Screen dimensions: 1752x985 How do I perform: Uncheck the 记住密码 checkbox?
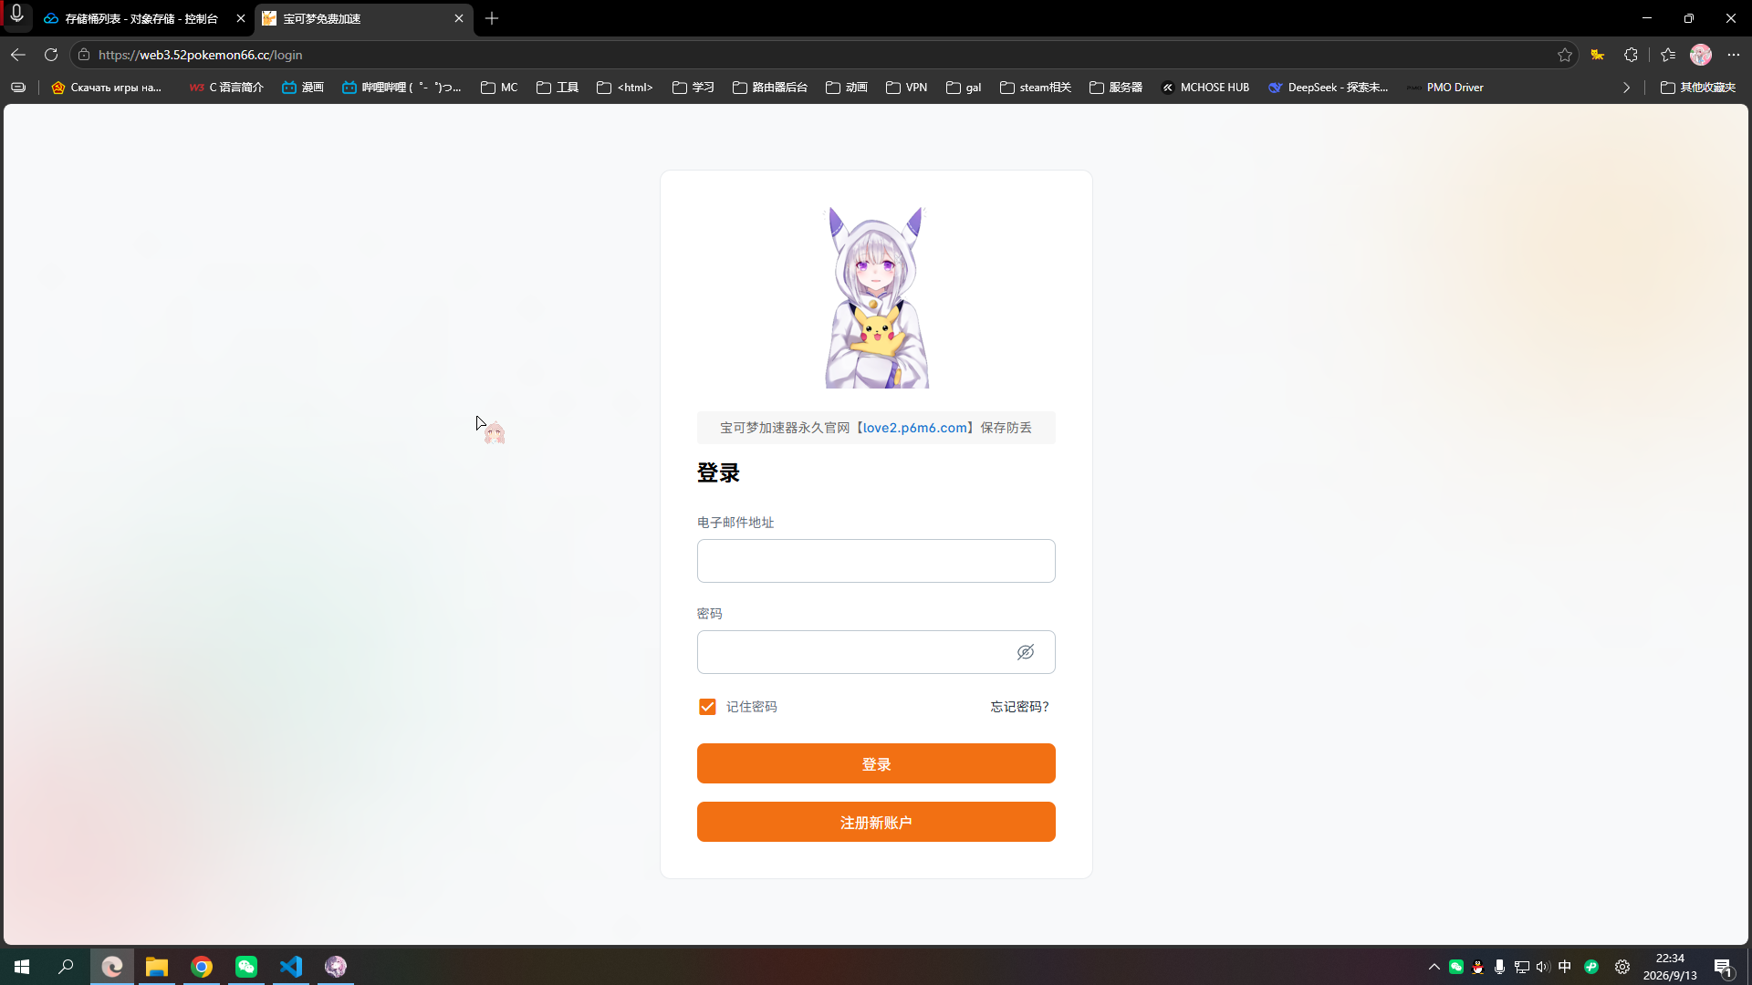click(707, 707)
